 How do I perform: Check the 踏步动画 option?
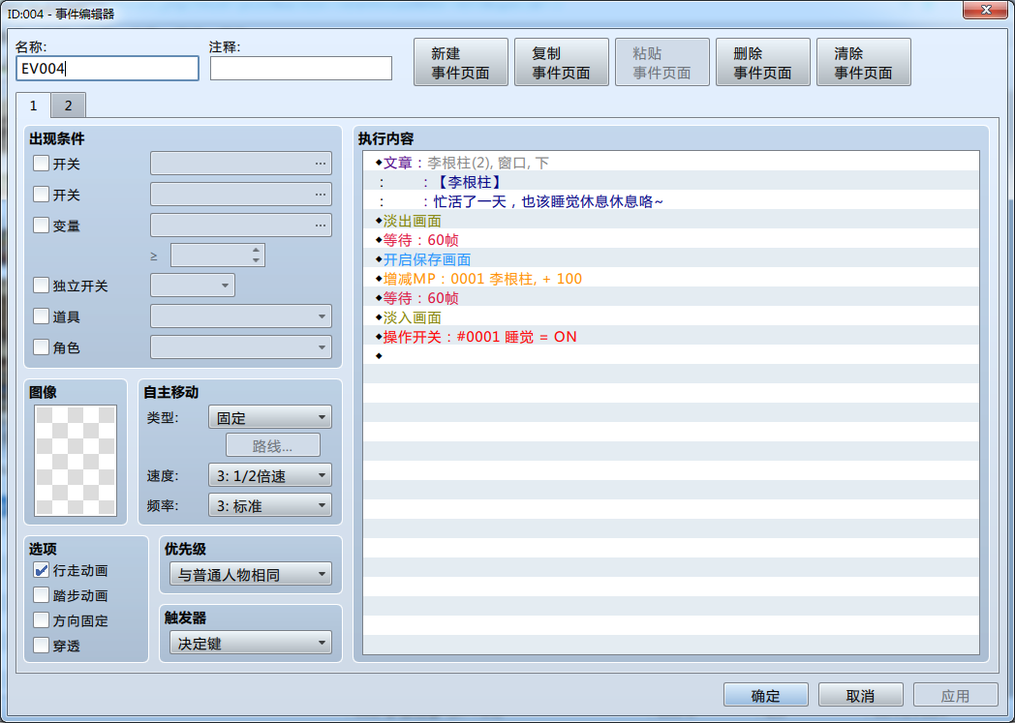coord(41,595)
